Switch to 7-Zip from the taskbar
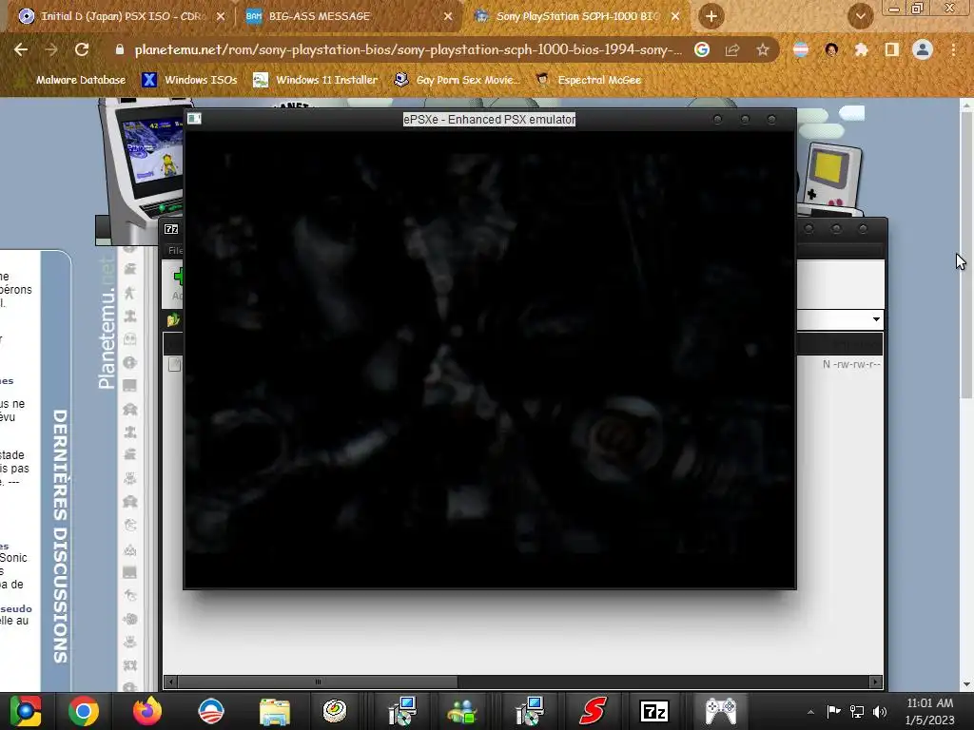 point(654,711)
